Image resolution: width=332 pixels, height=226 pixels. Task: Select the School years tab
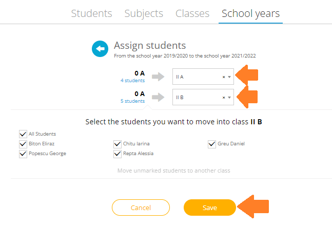pyautogui.click(x=250, y=13)
